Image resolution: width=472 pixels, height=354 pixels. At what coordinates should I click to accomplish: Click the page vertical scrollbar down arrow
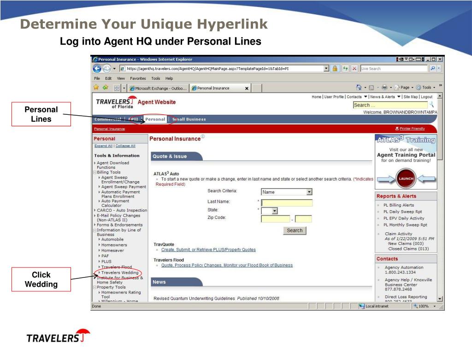pyautogui.click(x=439, y=299)
